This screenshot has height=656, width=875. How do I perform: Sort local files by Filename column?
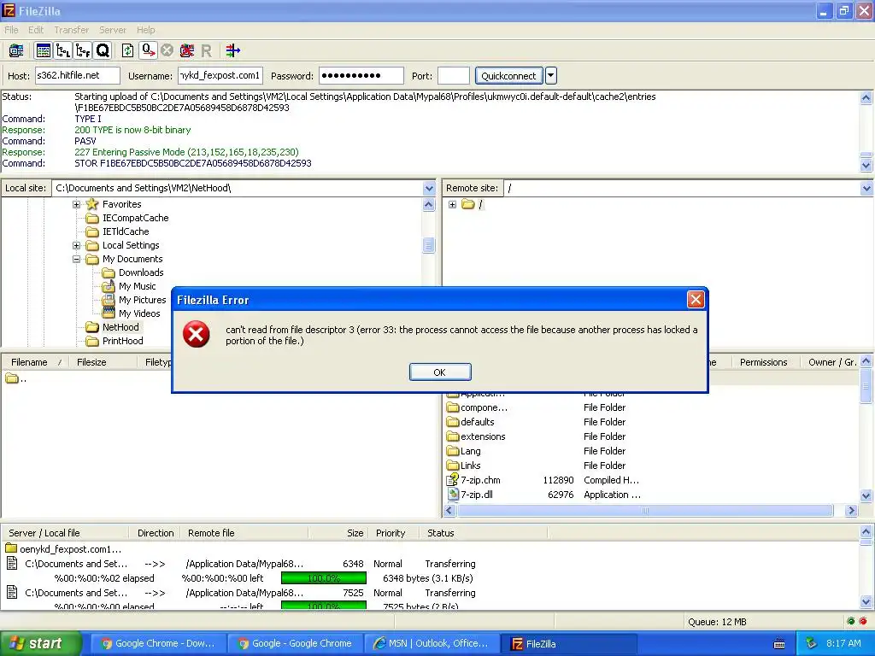click(x=36, y=362)
